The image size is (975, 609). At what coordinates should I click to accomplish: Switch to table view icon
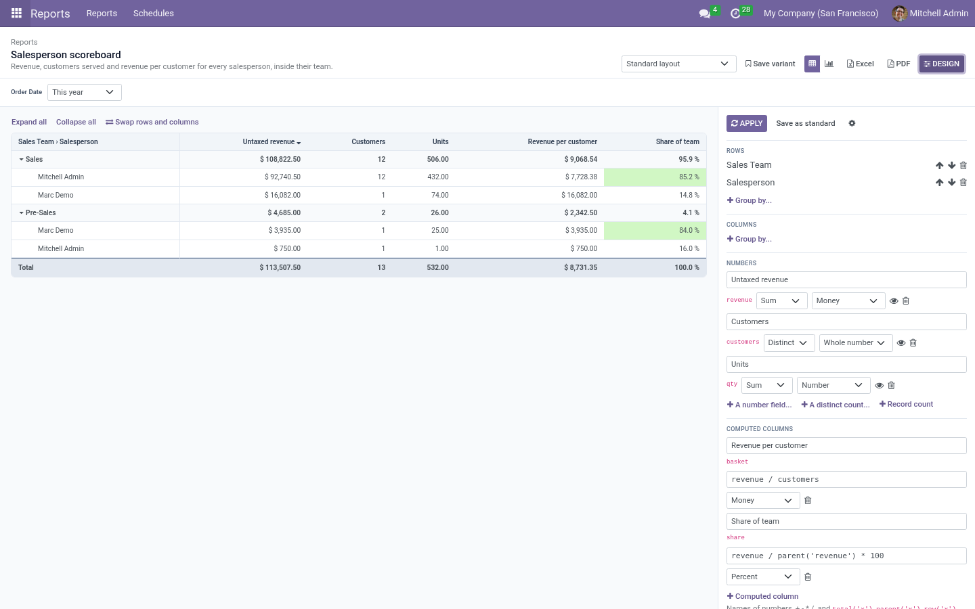(812, 64)
